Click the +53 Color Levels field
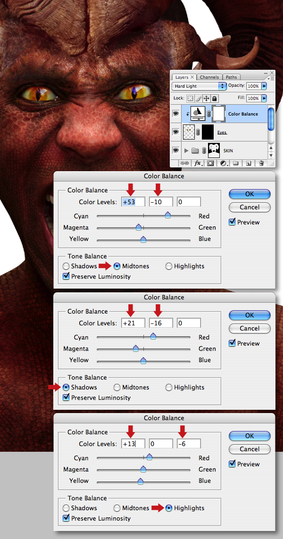The height and width of the screenshot is (539, 283). pos(133,202)
